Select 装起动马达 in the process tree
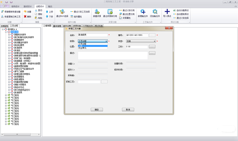 click(x=19, y=87)
